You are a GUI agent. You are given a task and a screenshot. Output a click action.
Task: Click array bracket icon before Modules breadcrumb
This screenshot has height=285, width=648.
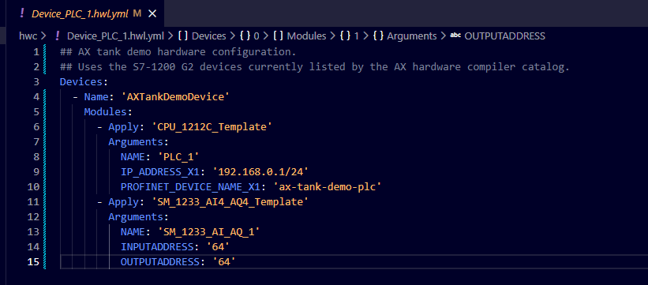pos(278,36)
